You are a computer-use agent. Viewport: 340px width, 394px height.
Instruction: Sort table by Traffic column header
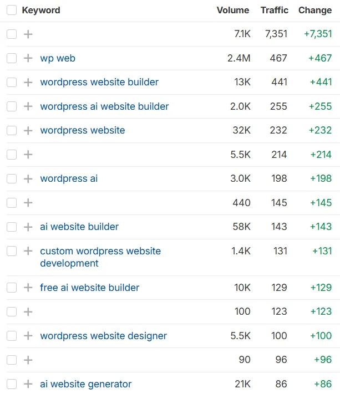click(x=275, y=11)
